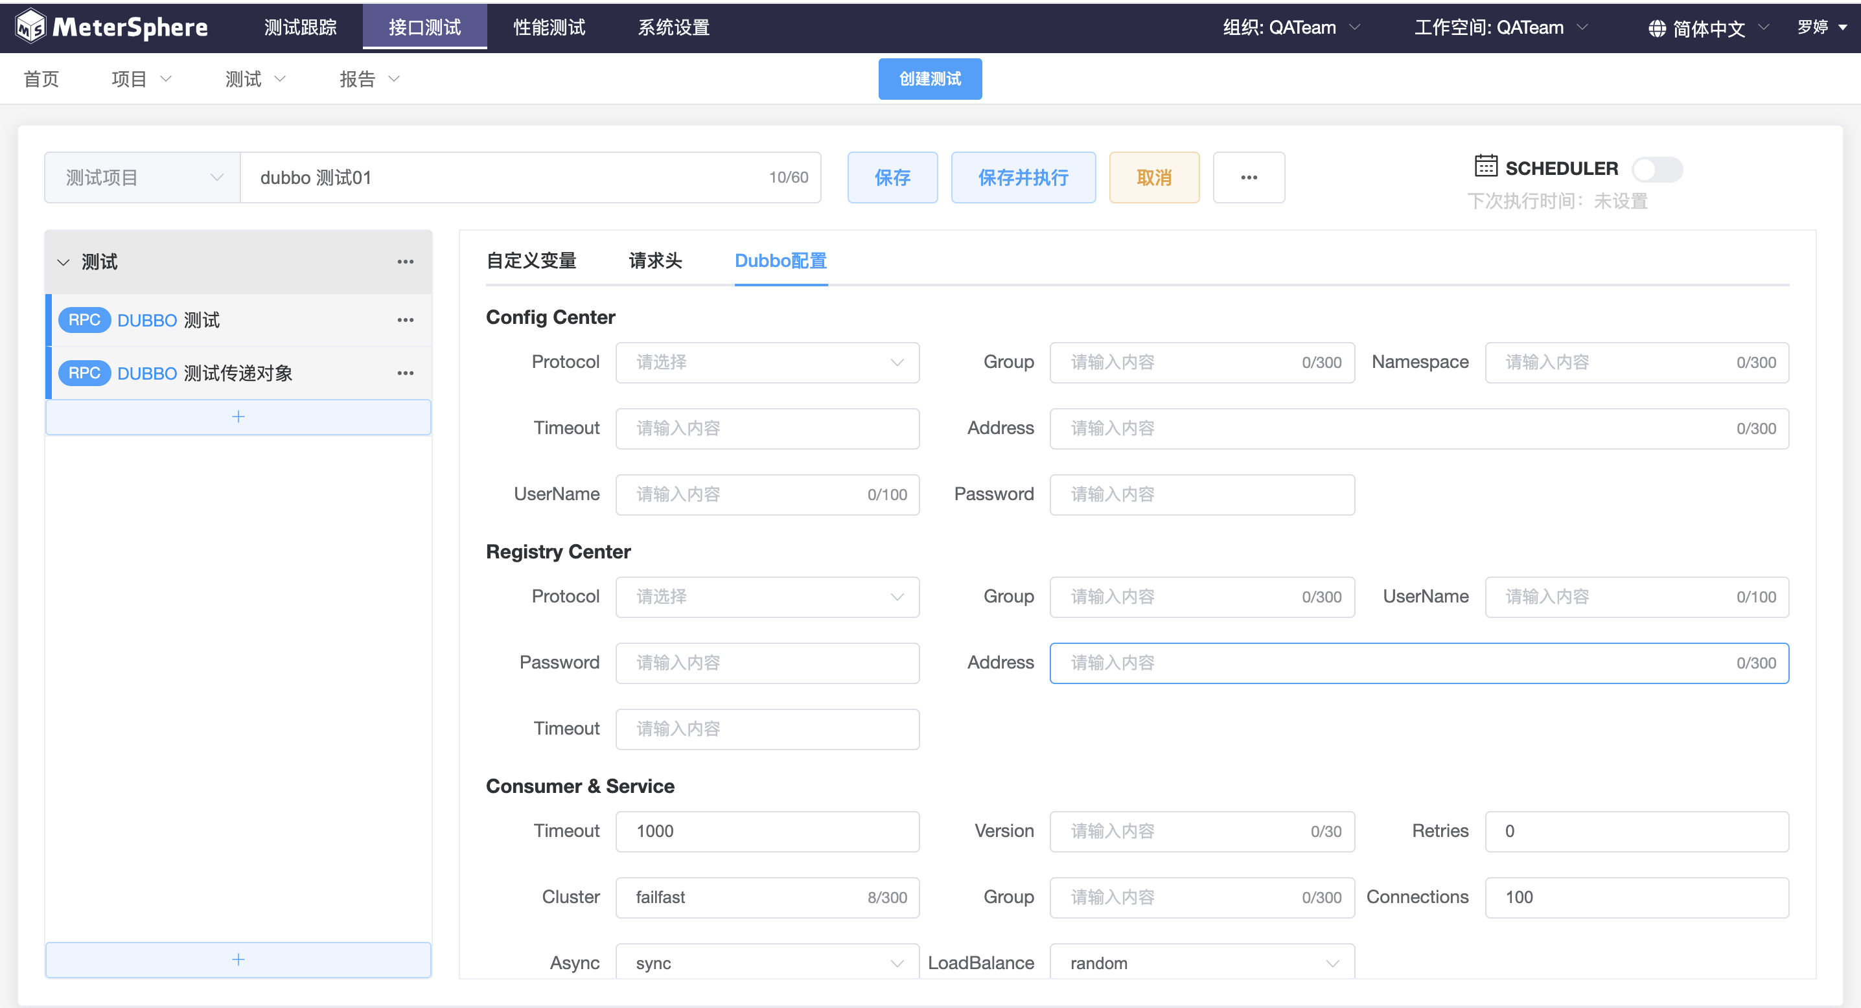Screen dimensions: 1861x1008
Task: Select the Dubbo配置 tab
Action: [x=781, y=260]
